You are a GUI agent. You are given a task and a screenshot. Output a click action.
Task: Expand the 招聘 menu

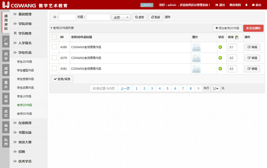(x=28, y=152)
